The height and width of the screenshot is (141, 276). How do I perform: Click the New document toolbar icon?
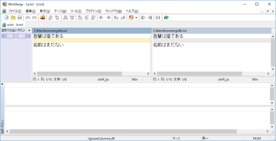(6, 18)
